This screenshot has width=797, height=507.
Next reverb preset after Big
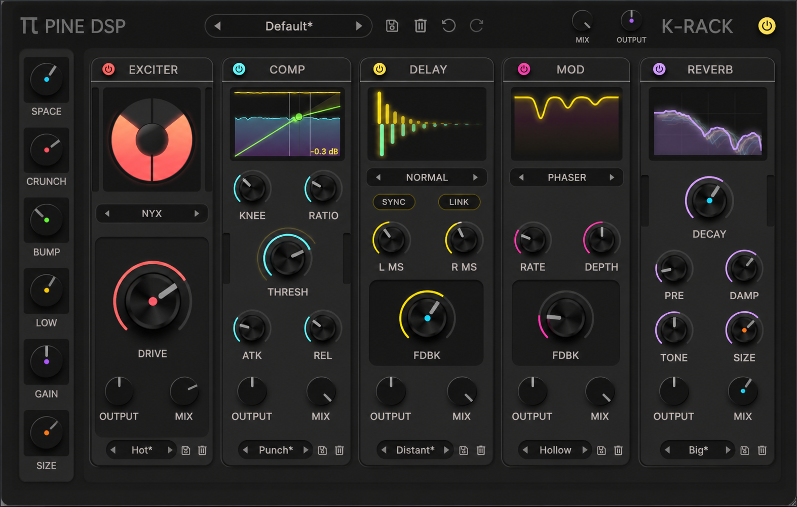728,450
